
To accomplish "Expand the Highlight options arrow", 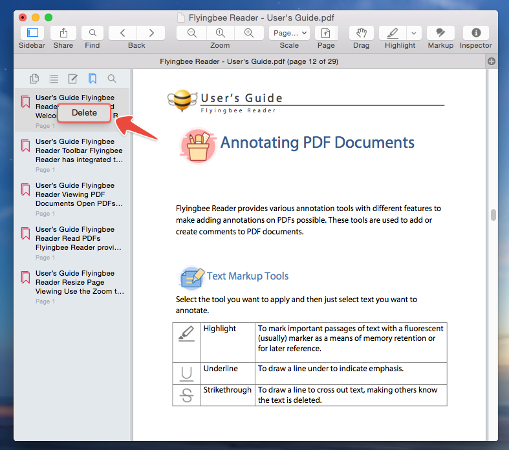I will click(413, 33).
